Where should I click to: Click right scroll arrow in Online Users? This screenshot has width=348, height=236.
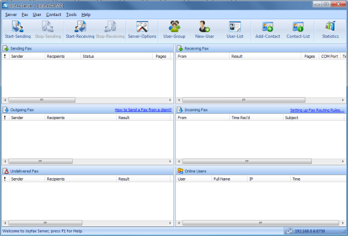click(x=343, y=222)
